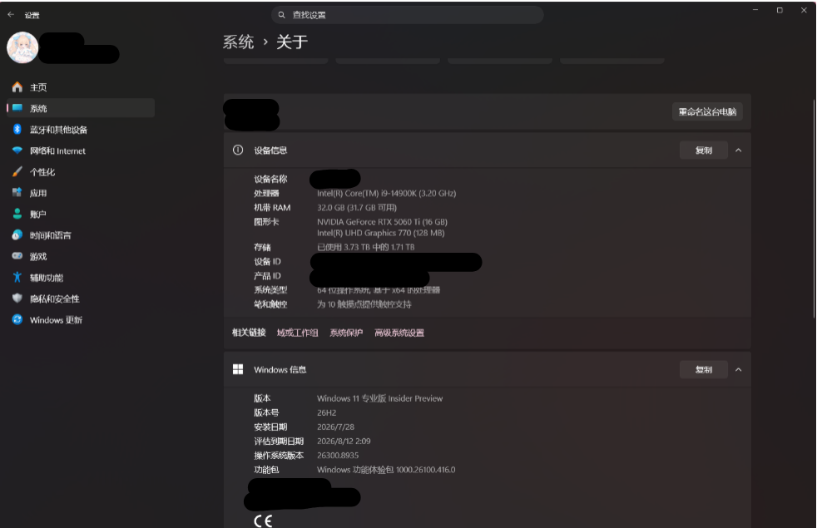Select the 系统 monitor icon in sidebar

coord(17,108)
